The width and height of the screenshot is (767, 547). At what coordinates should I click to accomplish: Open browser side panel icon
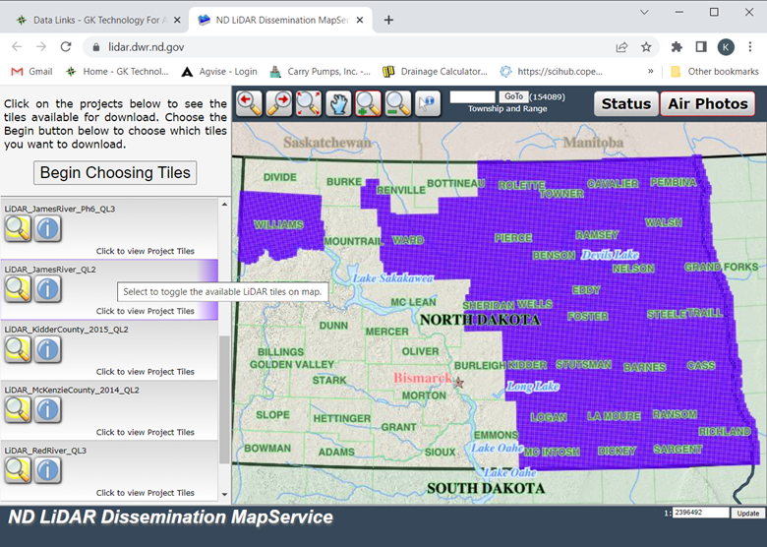(701, 47)
